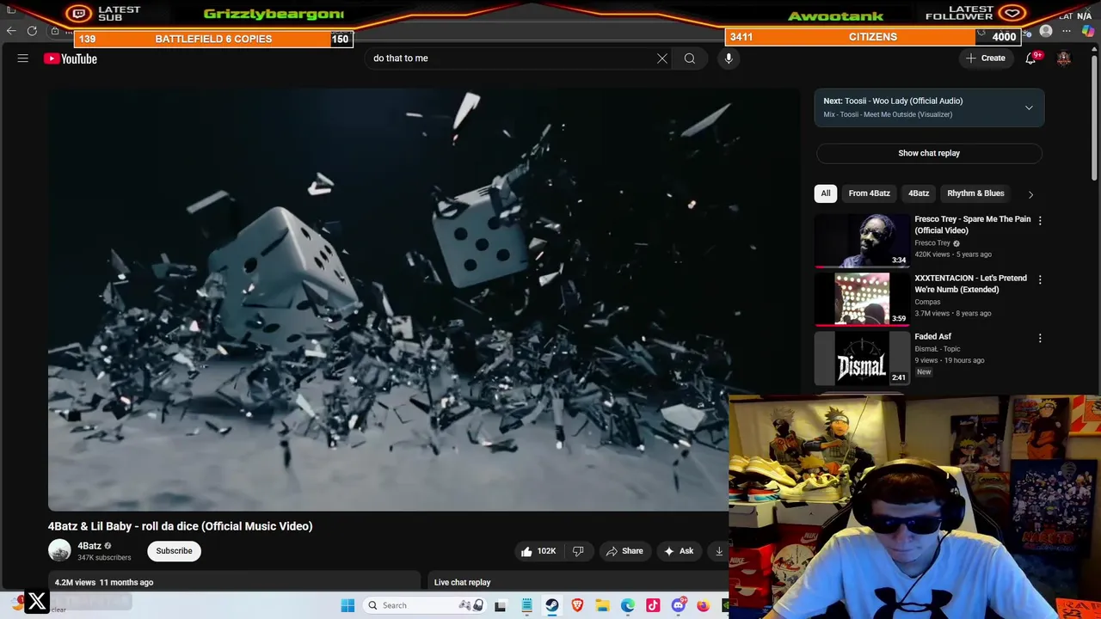This screenshot has height=619, width=1101.
Task: Open the browser three-dot settings menu
Action: [1067, 32]
